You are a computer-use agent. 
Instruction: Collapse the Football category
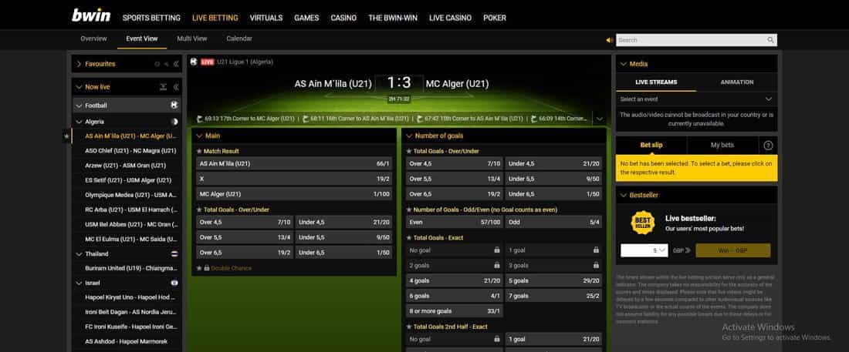pyautogui.click(x=79, y=106)
